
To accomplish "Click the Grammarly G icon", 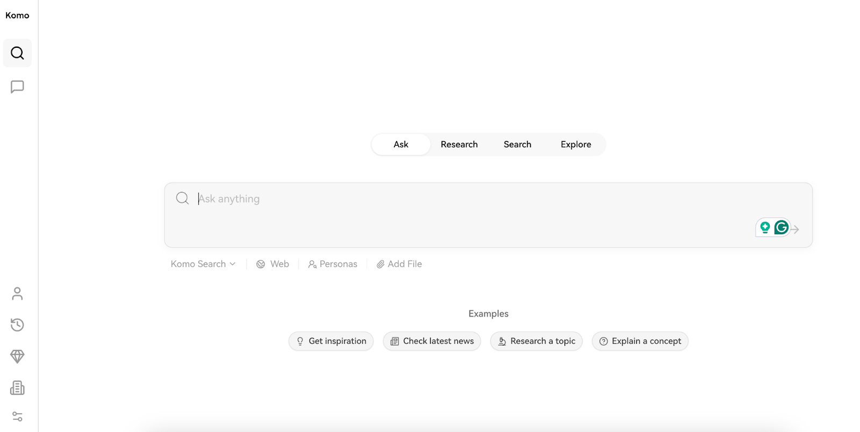I will [x=782, y=227].
